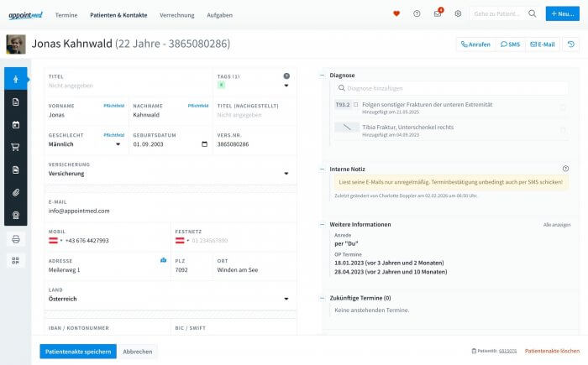Open mail notifications icon with badge
Screen dimensions: 588x365
coord(438,14)
